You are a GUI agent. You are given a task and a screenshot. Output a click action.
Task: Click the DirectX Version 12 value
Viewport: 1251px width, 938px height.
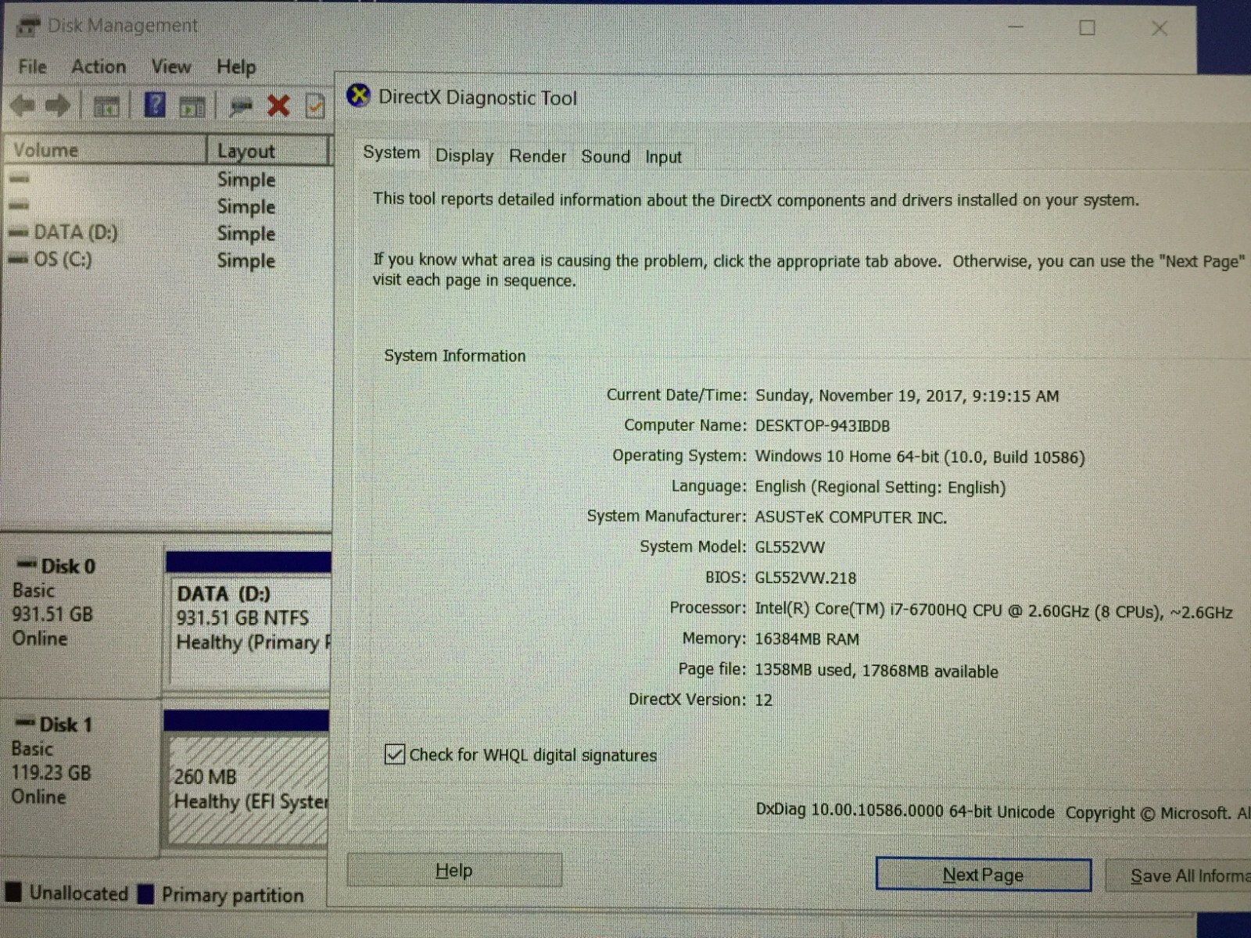pyautogui.click(x=763, y=700)
